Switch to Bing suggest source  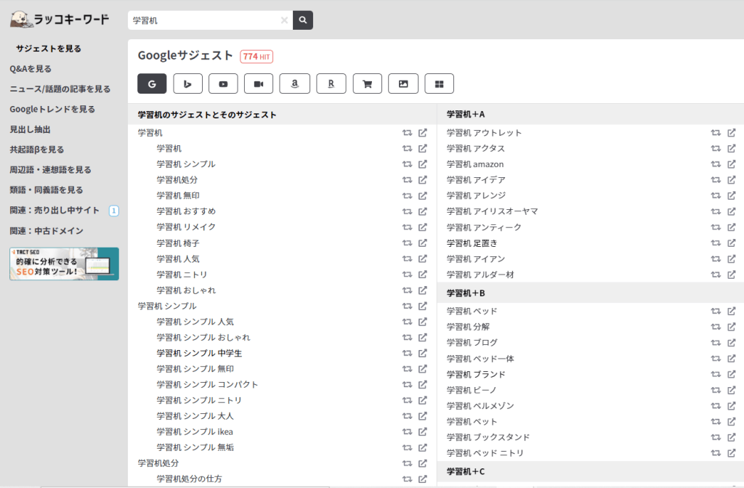tap(187, 84)
